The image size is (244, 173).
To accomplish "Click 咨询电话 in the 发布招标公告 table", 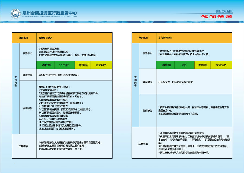I will point(203,65).
